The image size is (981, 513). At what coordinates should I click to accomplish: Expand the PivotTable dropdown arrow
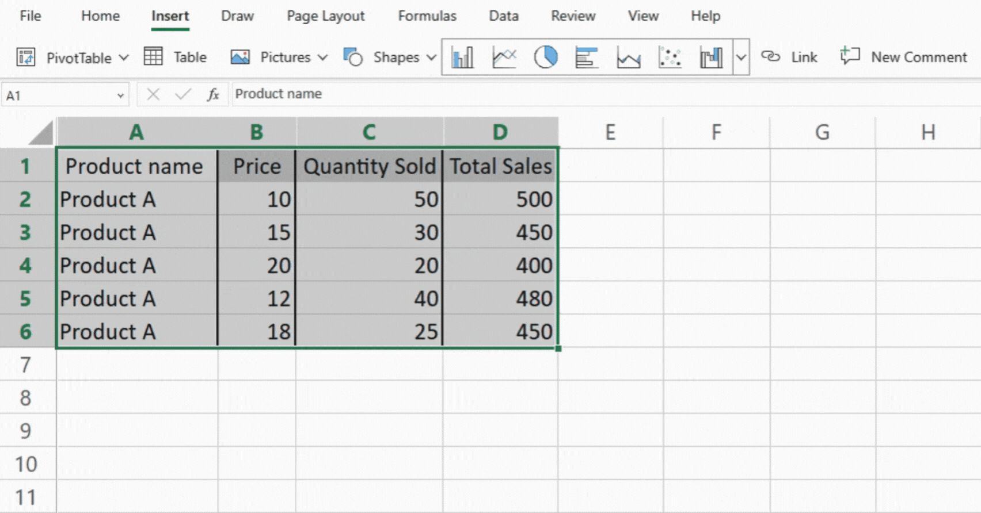[124, 58]
